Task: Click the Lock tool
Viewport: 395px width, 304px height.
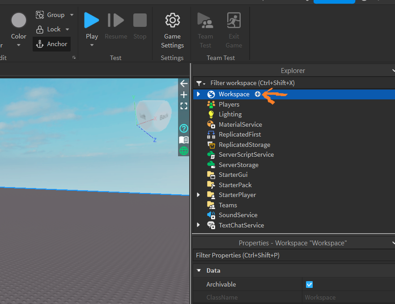Action: tap(48, 29)
